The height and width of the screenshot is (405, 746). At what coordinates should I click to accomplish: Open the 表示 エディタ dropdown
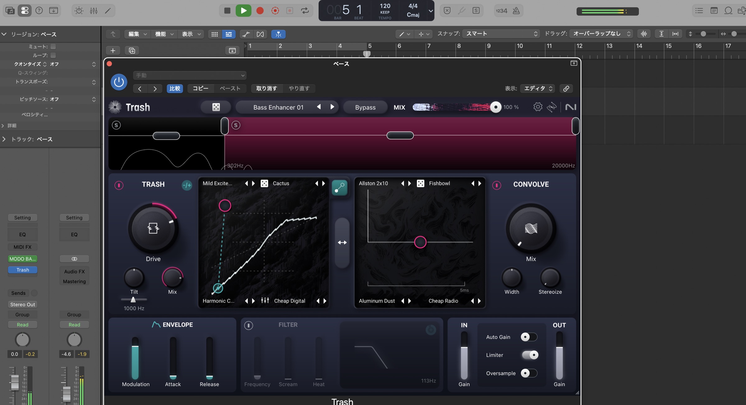coord(538,89)
